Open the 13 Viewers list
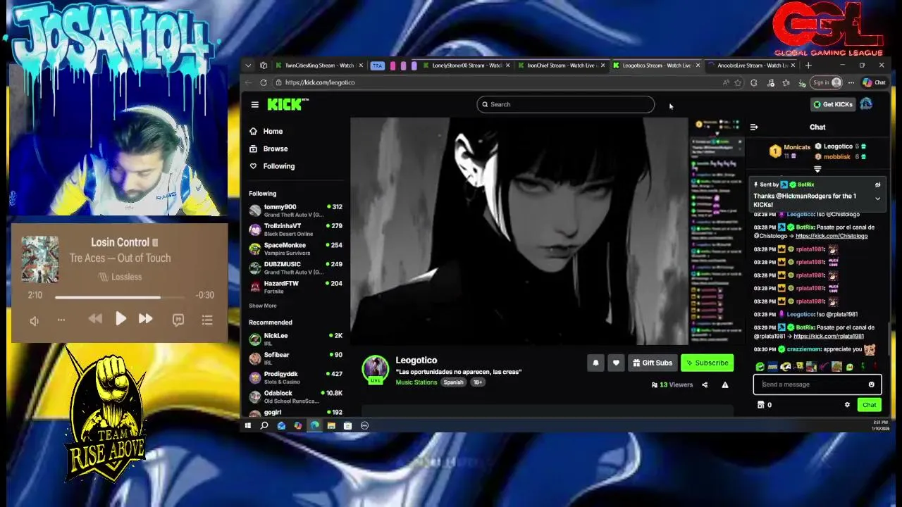This screenshot has height=507, width=902. pos(672,385)
